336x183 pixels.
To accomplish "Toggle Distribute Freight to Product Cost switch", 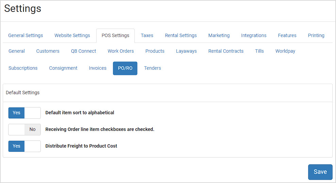I will coord(24,146).
